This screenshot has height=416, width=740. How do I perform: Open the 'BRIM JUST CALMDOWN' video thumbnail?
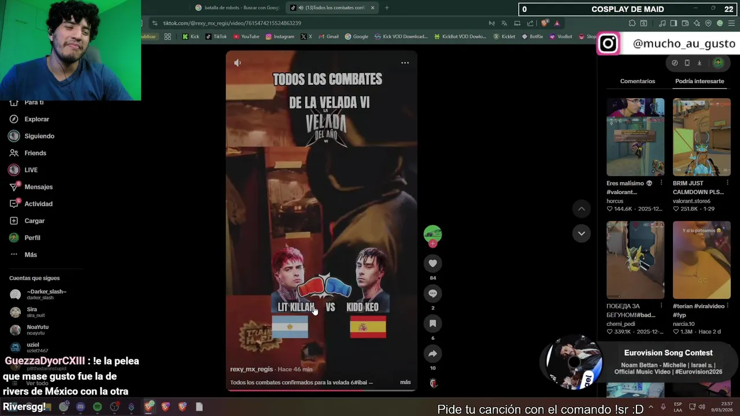click(x=701, y=137)
